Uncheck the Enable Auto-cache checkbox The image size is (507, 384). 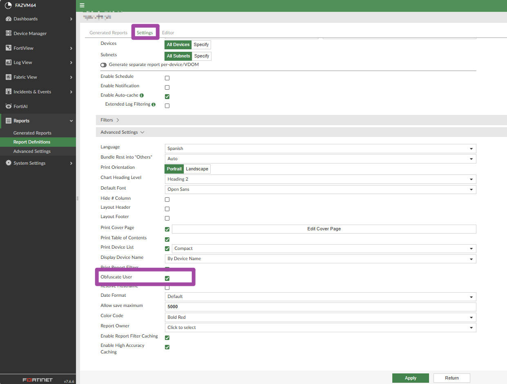pos(167,97)
